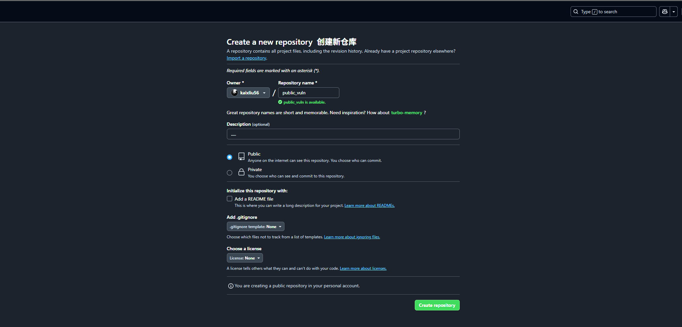Open Learn more about READMEs link
The image size is (682, 327).
pyautogui.click(x=369, y=206)
